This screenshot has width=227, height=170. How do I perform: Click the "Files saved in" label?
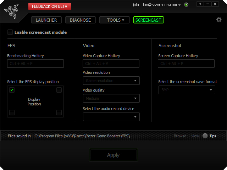[19, 136]
